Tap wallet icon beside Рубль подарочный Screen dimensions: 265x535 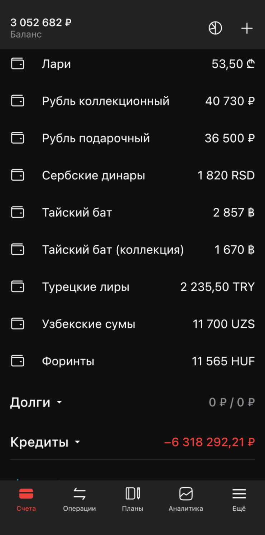tap(18, 138)
